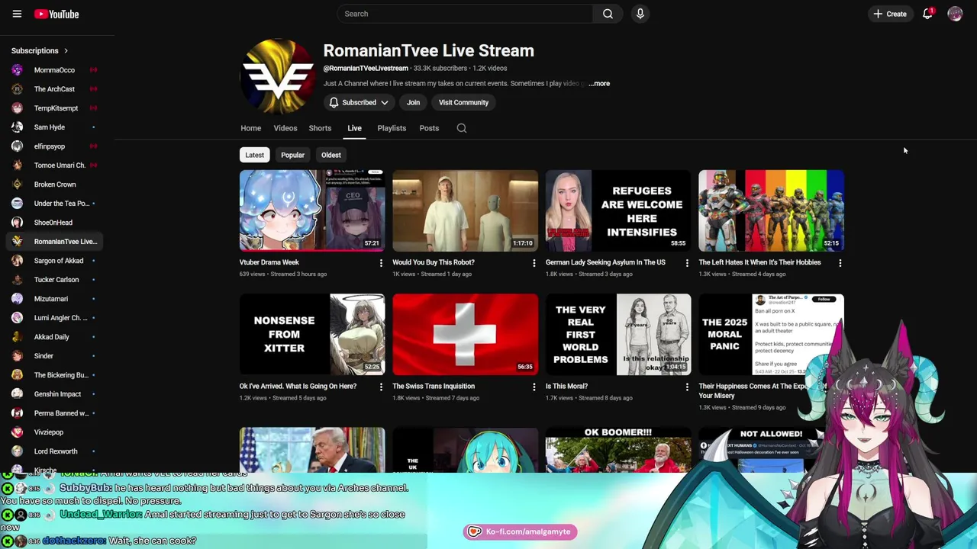
Task: Click the Visit Community button
Action: (x=463, y=102)
